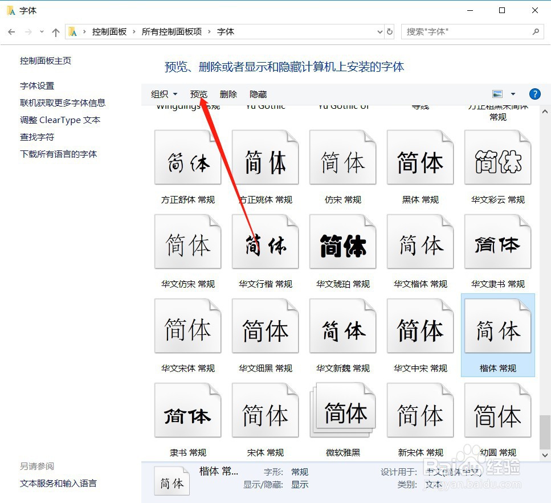Navigate back using the back arrow
This screenshot has height=503, width=551.
[11, 32]
